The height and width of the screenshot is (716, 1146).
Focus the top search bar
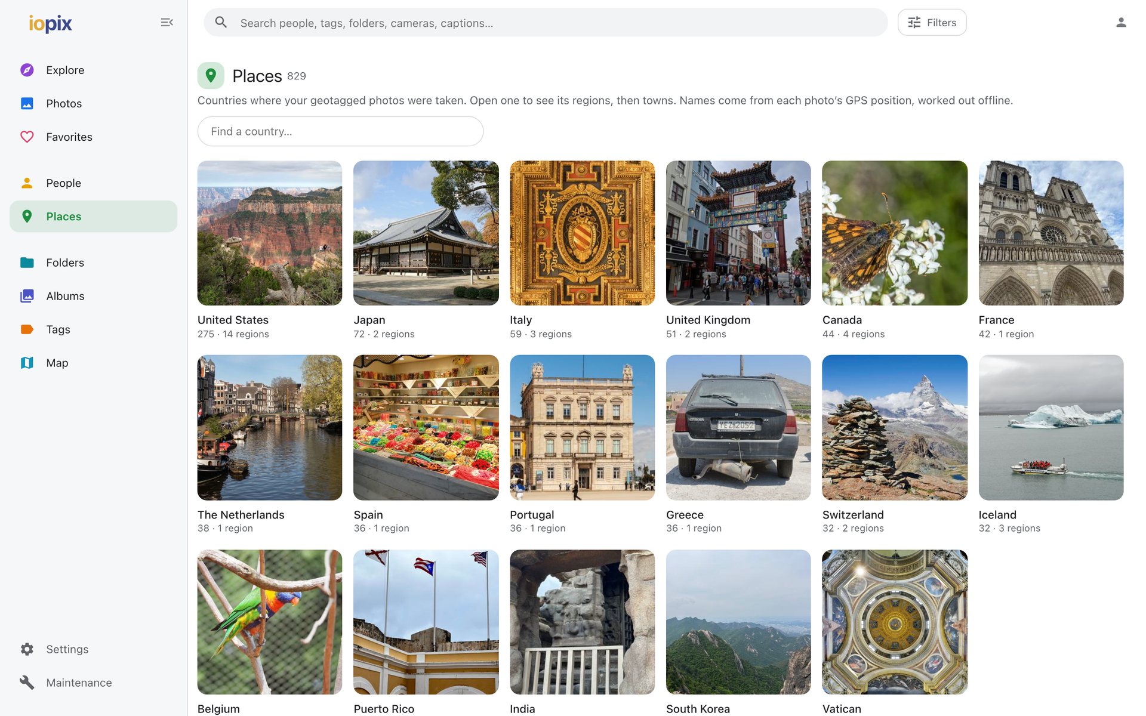(546, 23)
